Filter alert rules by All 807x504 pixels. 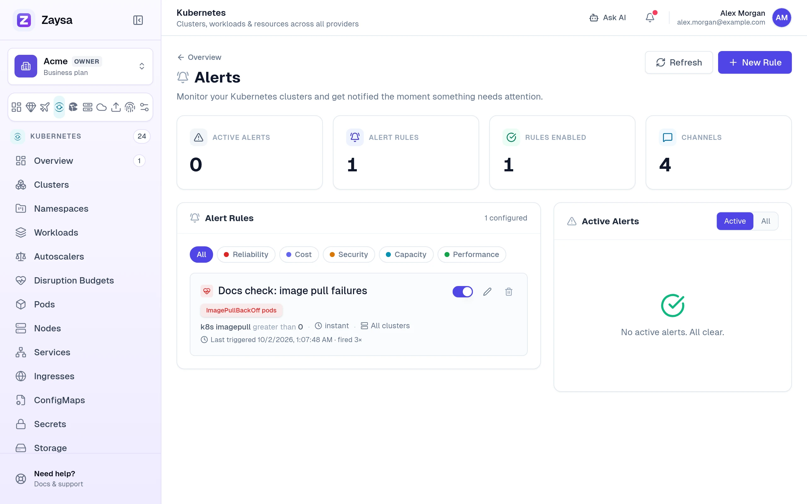click(201, 254)
